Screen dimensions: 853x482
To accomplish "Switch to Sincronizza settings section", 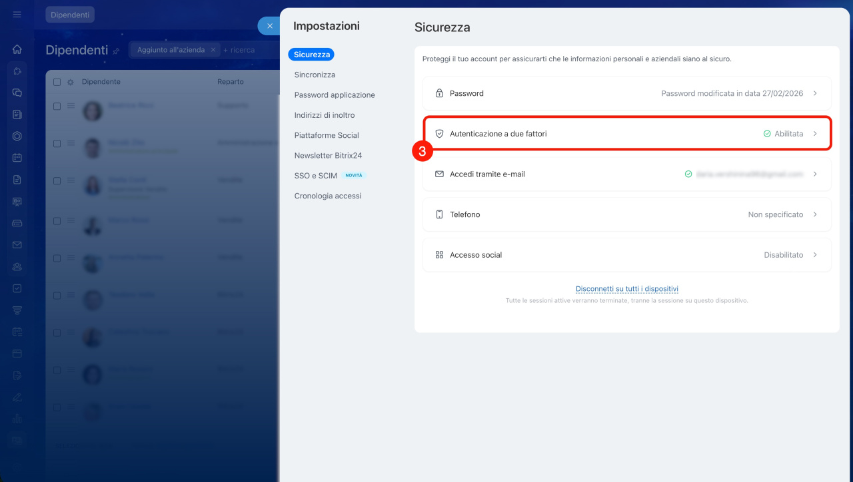I will click(x=315, y=75).
